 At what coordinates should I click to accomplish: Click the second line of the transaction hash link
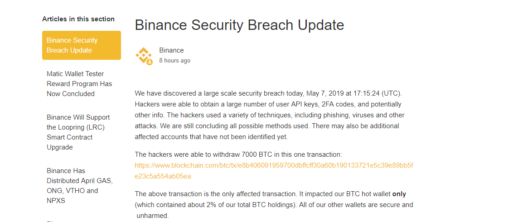[163, 176]
